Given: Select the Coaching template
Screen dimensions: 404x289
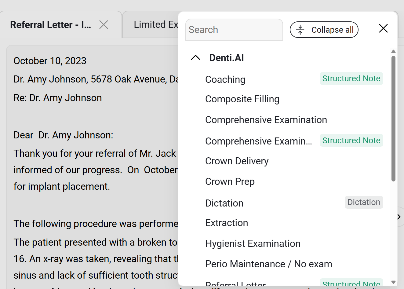Looking at the screenshot, I should point(225,79).
